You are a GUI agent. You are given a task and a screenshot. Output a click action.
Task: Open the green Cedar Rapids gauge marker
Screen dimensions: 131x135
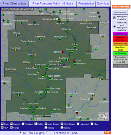[x=28, y=43]
